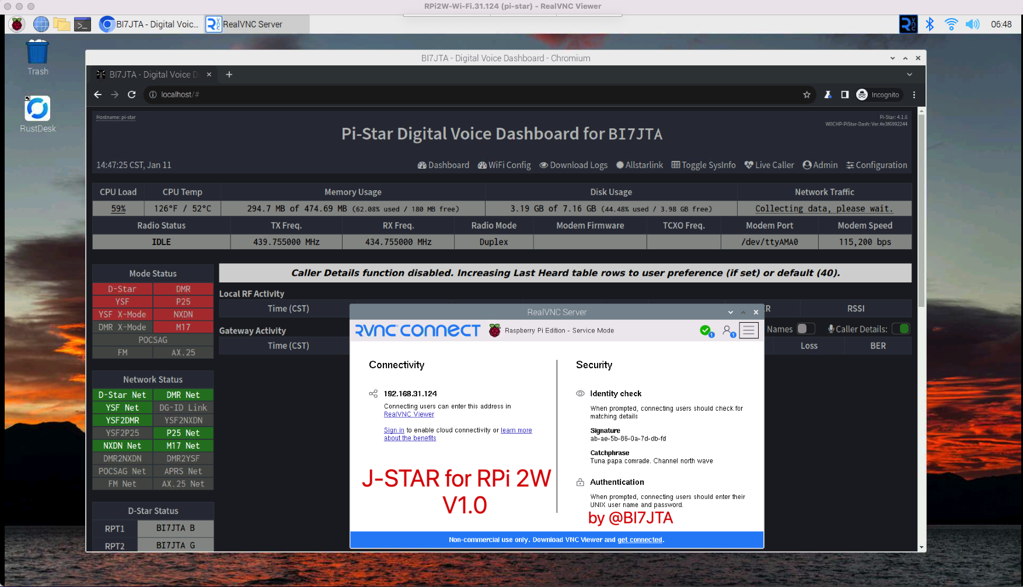Image resolution: width=1023 pixels, height=587 pixels.
Task: Click the 59% CPU load link
Action: [x=118, y=209]
